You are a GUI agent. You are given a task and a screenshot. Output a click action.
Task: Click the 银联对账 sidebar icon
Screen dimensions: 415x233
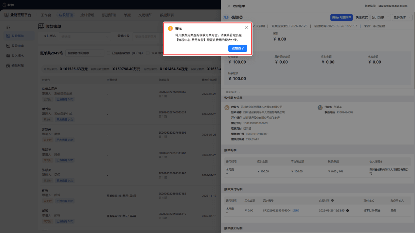8,66
